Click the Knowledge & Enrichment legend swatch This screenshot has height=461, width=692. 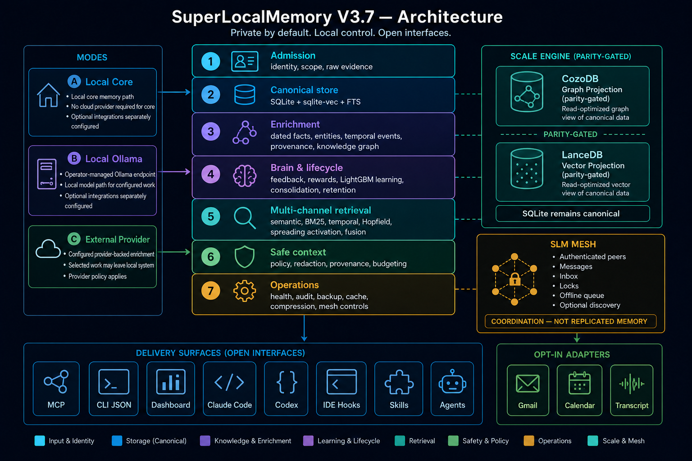pos(205,441)
